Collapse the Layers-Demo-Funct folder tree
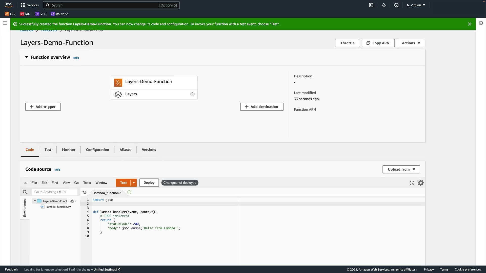The image size is (486, 273). point(35,201)
